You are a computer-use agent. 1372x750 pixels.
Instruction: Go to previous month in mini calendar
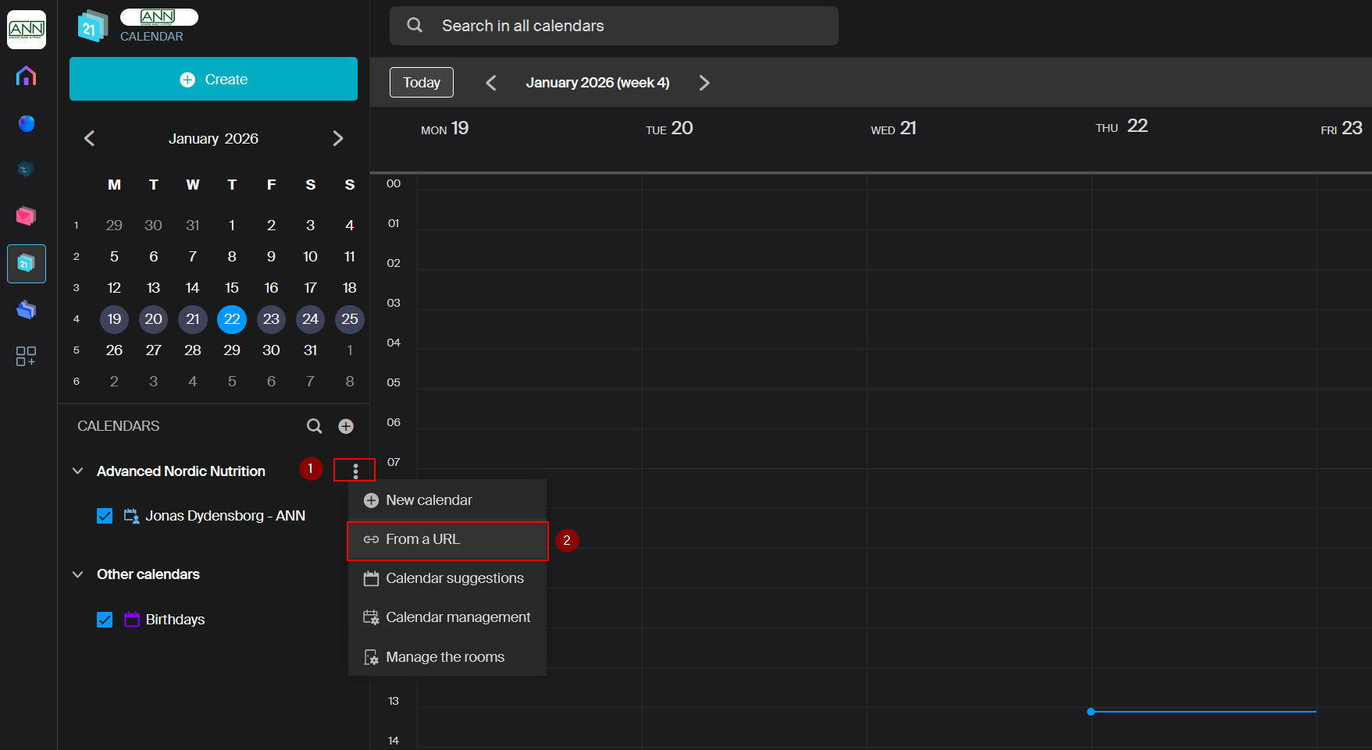pos(90,139)
